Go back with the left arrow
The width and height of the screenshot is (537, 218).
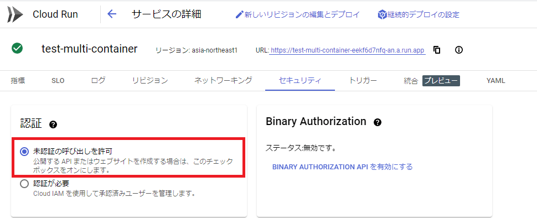click(x=112, y=14)
